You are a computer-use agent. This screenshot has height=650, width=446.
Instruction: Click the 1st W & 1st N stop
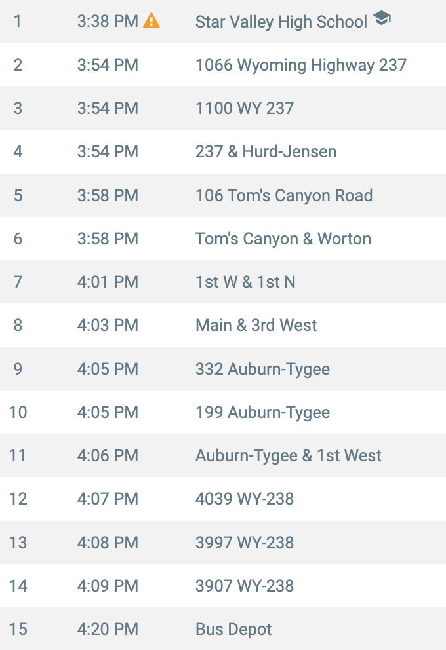point(223,282)
